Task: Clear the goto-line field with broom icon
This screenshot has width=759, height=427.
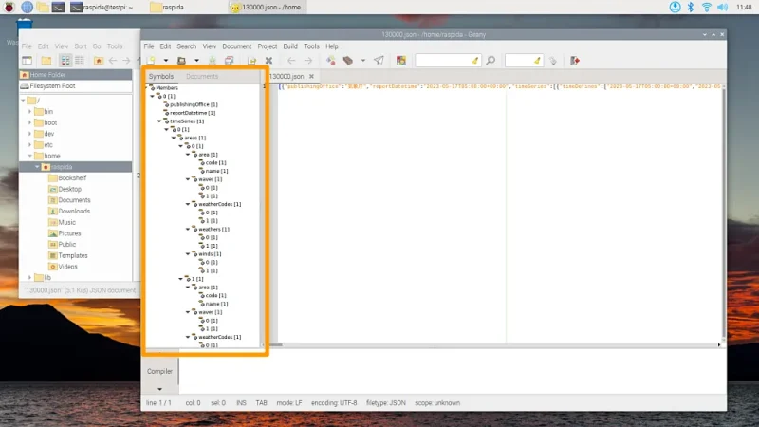Action: coord(537,61)
